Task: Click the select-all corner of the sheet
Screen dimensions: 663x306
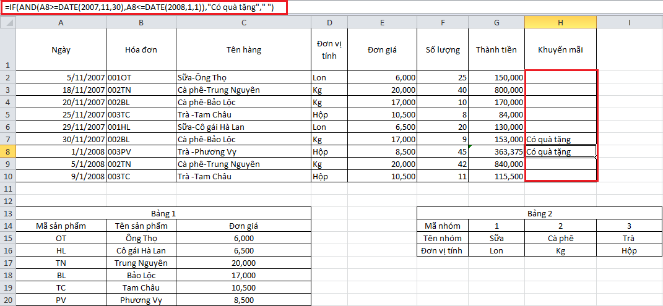Action: click(7, 23)
